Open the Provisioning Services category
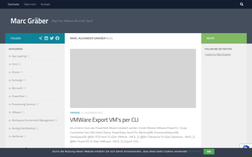 coord(23,104)
